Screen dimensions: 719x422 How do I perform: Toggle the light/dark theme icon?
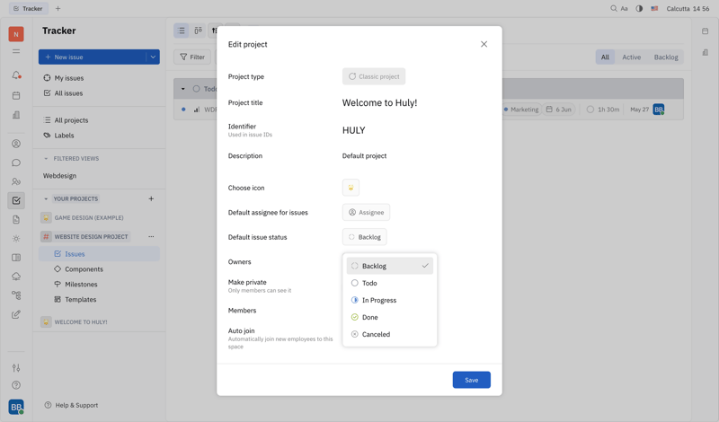click(639, 8)
